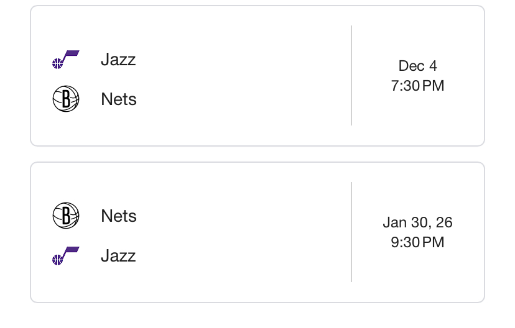Click letter B inside first card's Nets logo
Screen dimensions: 515x328
[65, 99]
